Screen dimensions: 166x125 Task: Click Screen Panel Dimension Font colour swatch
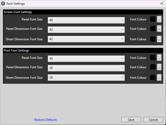(x=153, y=29)
